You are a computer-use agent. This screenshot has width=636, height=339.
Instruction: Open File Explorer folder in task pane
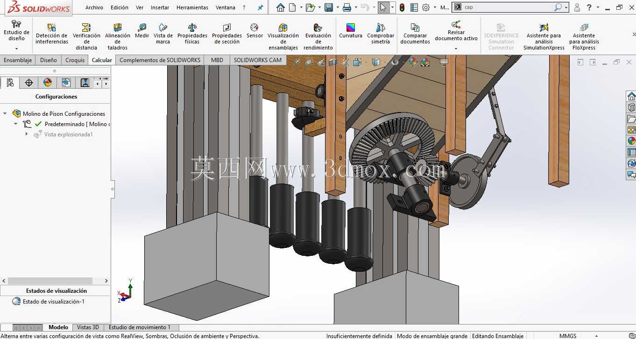631,119
